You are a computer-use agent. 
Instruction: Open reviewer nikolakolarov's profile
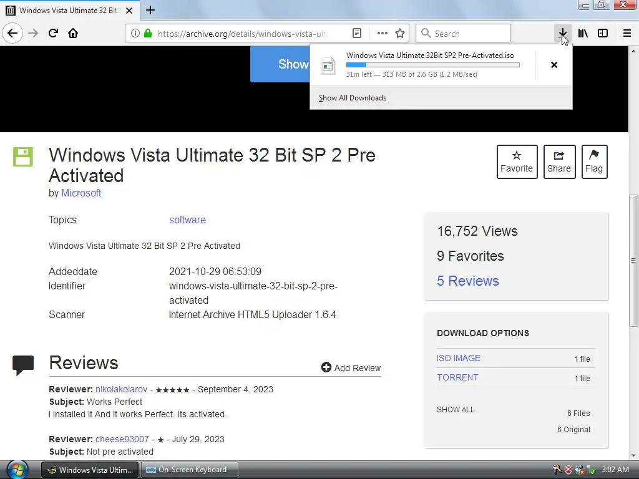point(122,389)
